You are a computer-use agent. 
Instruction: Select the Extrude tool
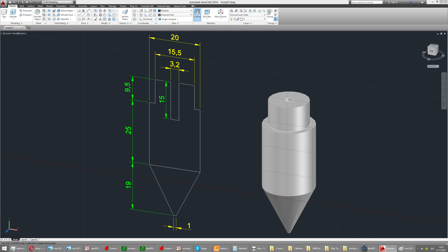point(13,14)
